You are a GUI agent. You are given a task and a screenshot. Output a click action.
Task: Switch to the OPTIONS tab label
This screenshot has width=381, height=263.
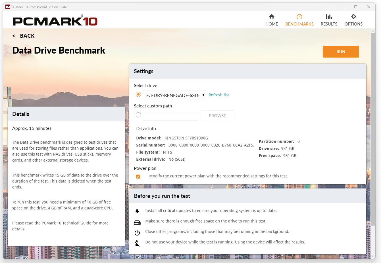point(353,24)
